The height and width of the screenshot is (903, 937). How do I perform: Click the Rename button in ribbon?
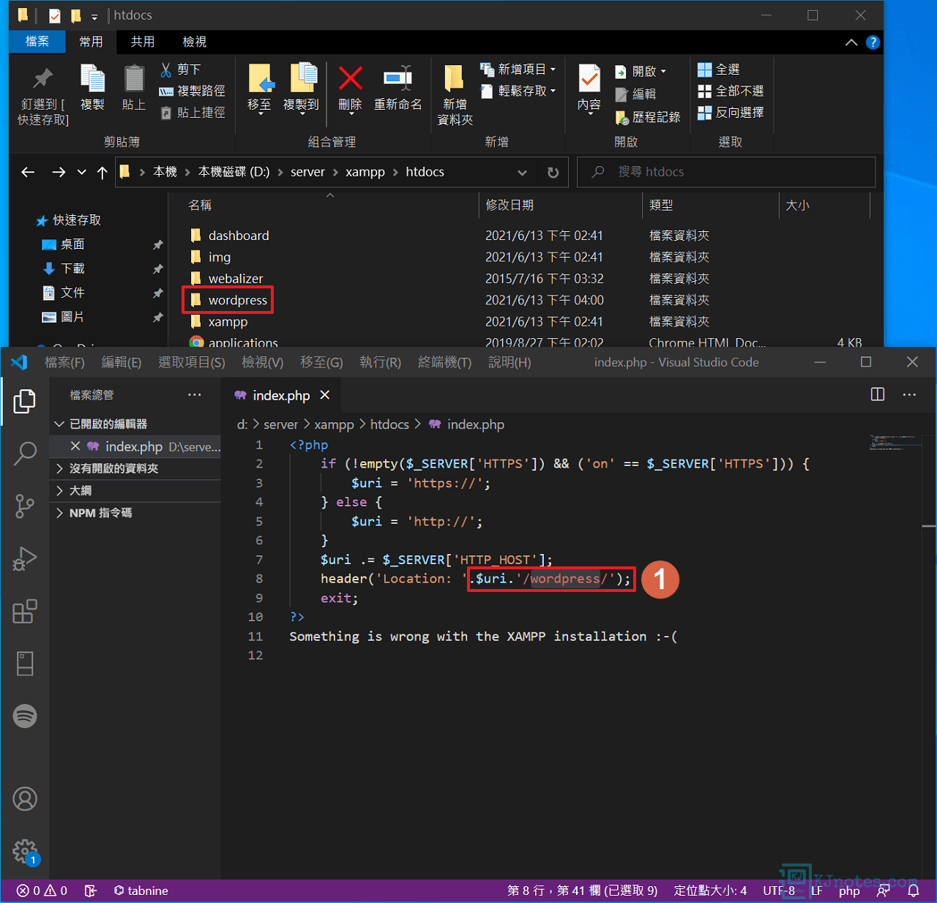(398, 88)
